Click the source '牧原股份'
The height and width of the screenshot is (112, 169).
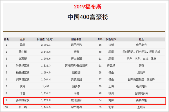pos(76,100)
